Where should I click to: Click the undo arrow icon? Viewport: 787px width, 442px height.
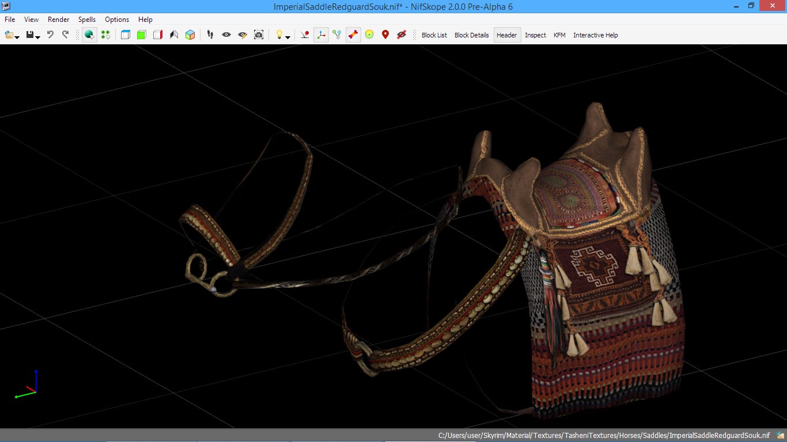coord(50,35)
